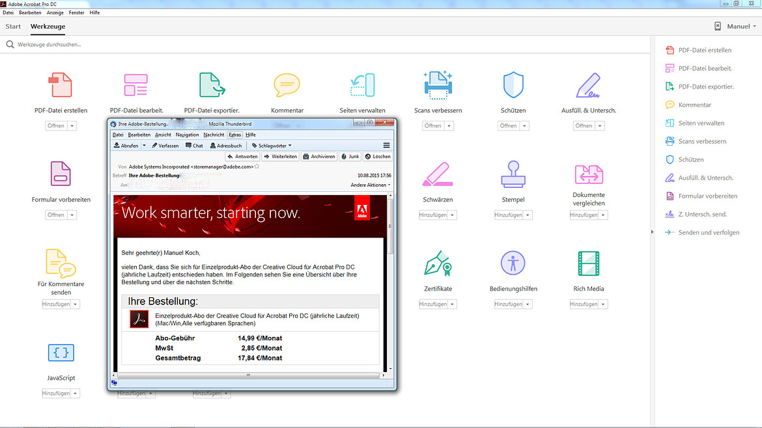Click the Gesamtbetrag 17,84 €/Monat value
This screenshot has height=428, width=762.
[259, 358]
